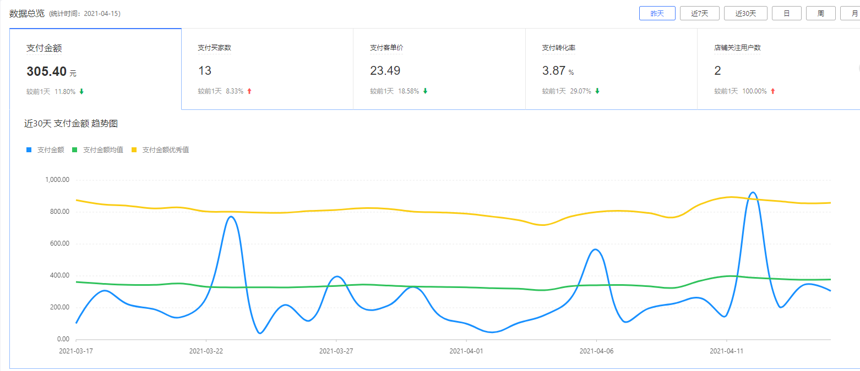Select the 支付客单价 metric card

point(439,69)
